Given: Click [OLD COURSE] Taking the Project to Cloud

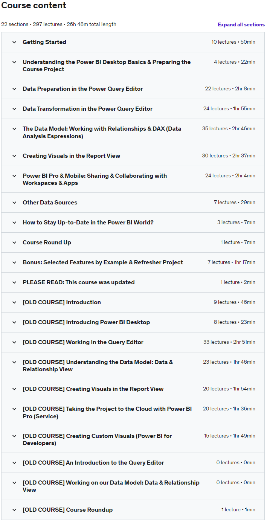Looking at the screenshot, I should [107, 412].
